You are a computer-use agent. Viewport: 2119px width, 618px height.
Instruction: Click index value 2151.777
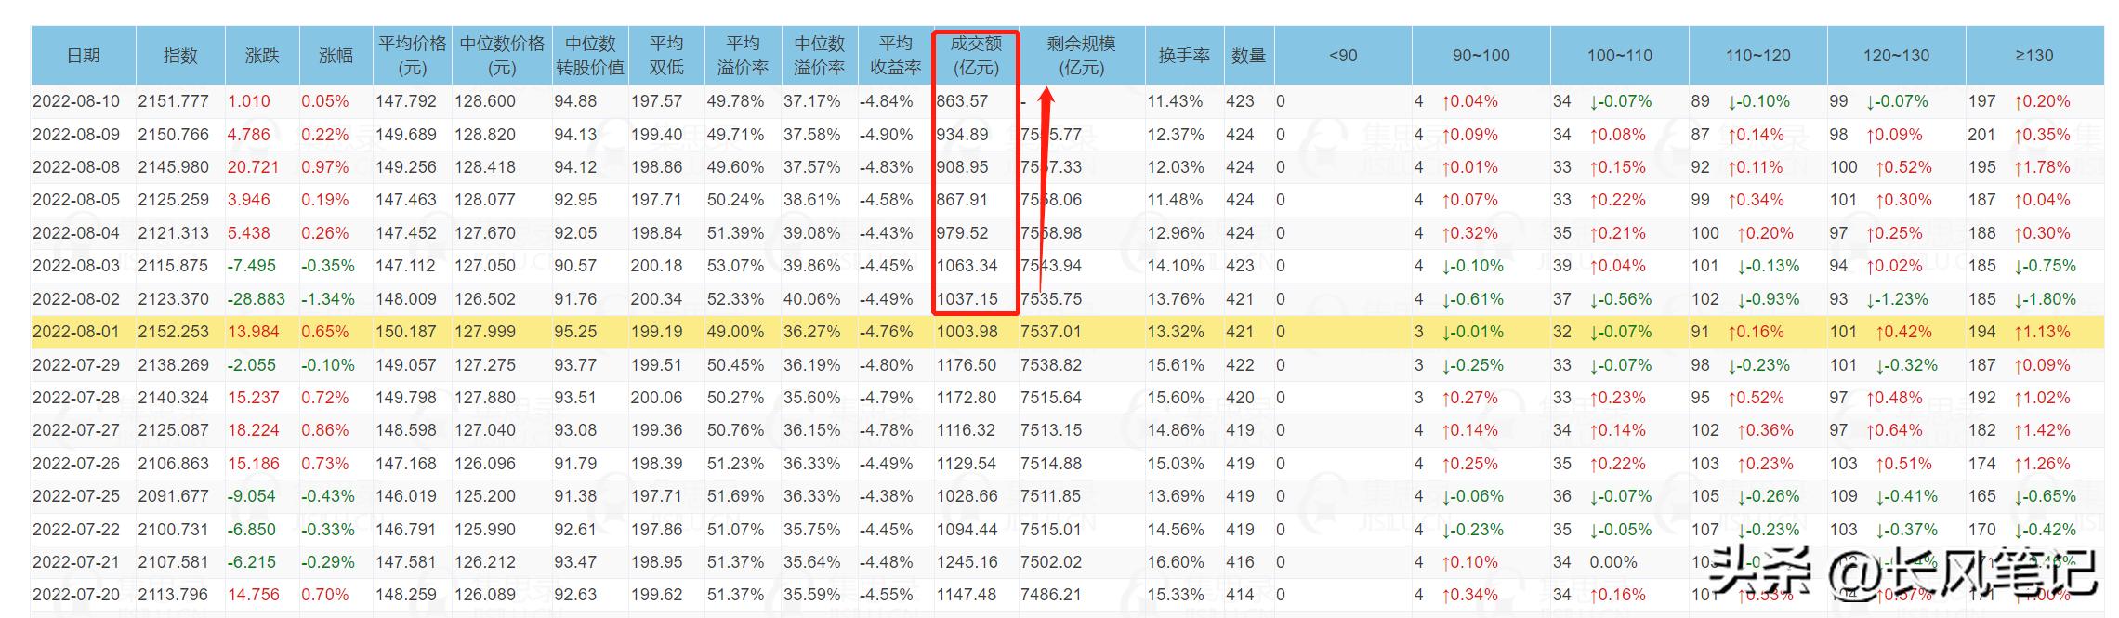click(x=174, y=101)
